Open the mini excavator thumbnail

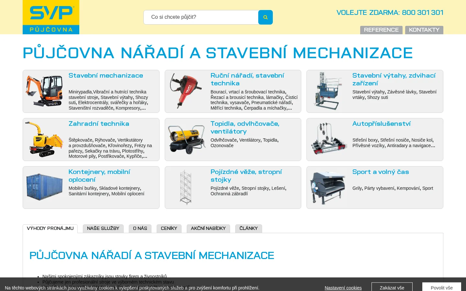pyautogui.click(x=44, y=91)
